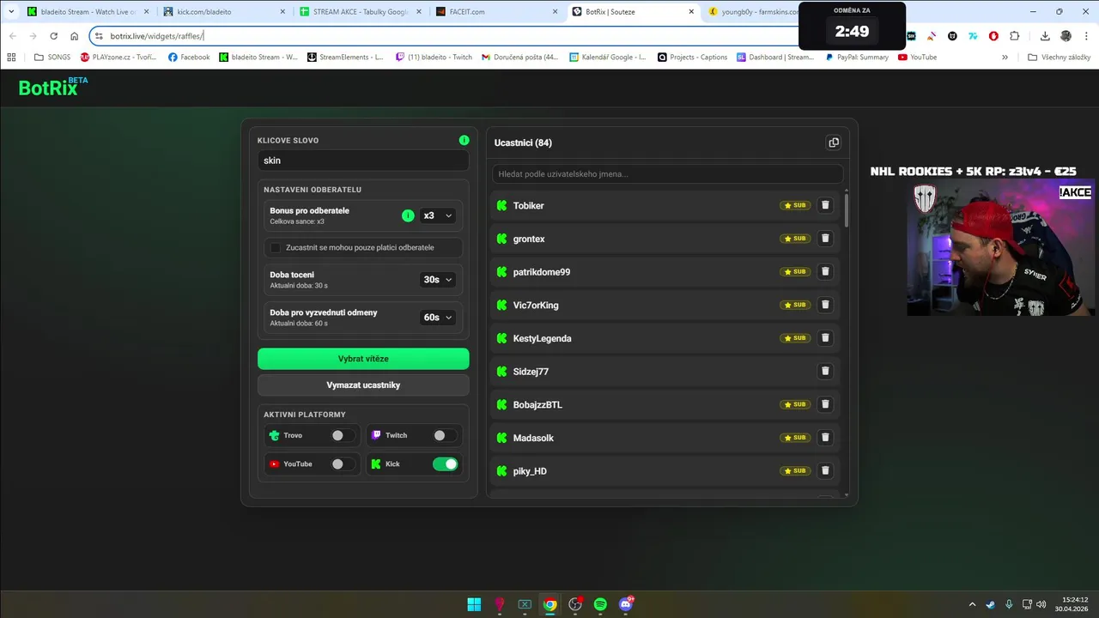Delete KestyLegenda entry trash icon
Viewport: 1099px width, 618px height.
click(x=825, y=338)
